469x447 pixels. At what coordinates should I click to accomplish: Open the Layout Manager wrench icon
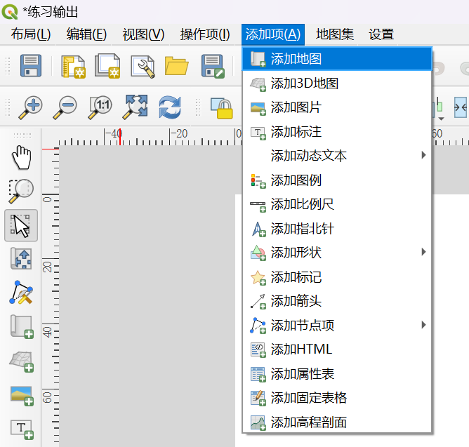pyautogui.click(x=143, y=67)
